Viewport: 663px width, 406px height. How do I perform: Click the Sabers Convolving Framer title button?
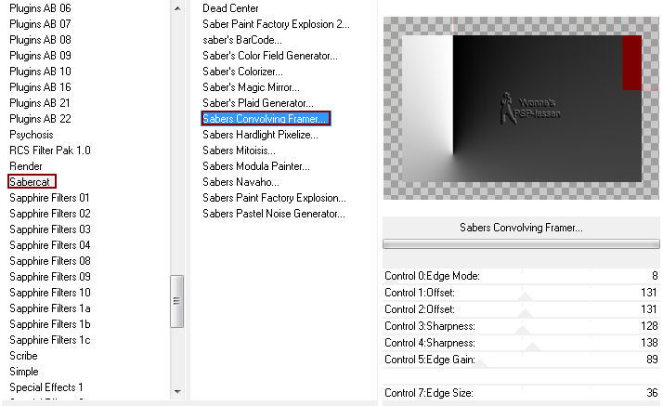coord(521,228)
